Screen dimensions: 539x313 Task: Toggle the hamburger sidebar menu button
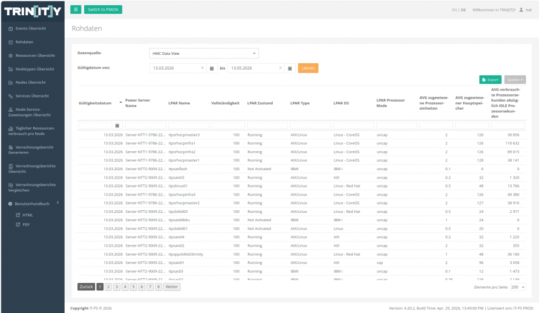click(x=76, y=9)
